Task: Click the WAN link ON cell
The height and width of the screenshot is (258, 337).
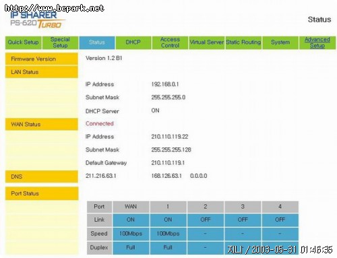Action: pyautogui.click(x=131, y=220)
